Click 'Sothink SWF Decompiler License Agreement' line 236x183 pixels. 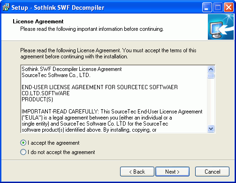coord(72,69)
